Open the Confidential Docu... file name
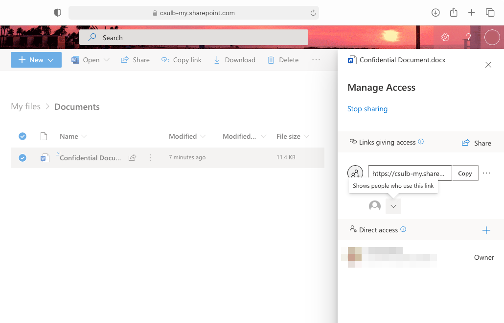This screenshot has height=323, width=504. [91, 158]
